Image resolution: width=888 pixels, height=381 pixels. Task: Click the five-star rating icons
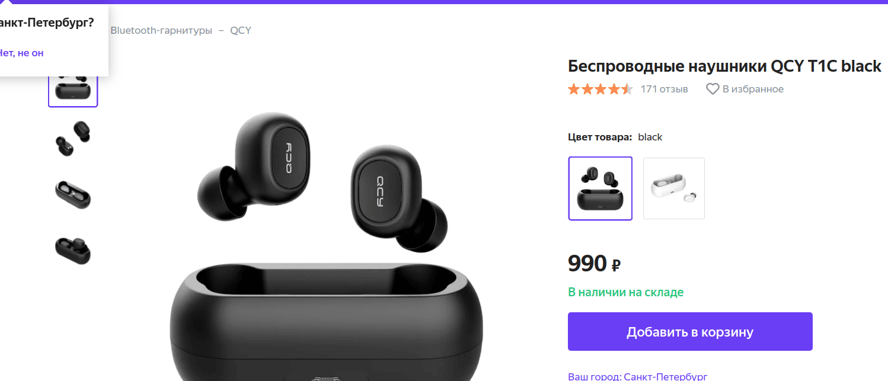[x=600, y=89]
